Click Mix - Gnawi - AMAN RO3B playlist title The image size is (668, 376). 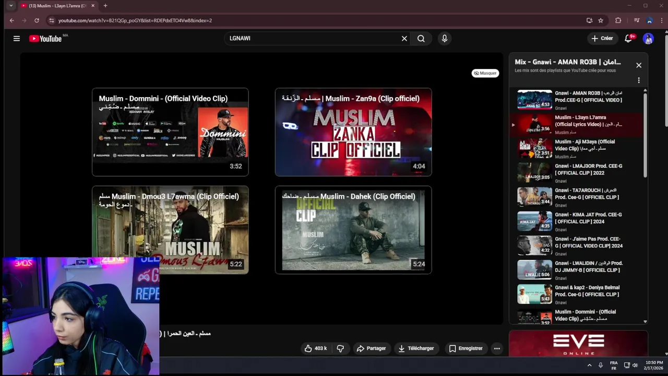point(567,62)
